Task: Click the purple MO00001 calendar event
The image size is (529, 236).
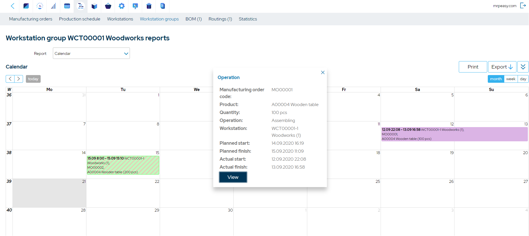Action: tap(454, 134)
